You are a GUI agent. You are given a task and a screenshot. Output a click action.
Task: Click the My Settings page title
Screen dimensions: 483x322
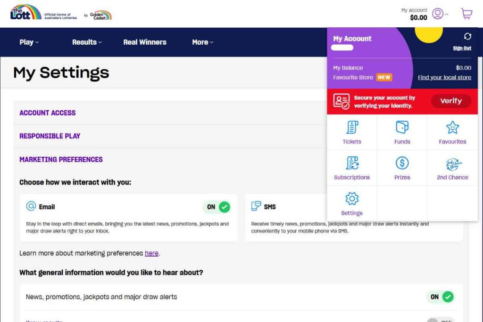(61, 72)
